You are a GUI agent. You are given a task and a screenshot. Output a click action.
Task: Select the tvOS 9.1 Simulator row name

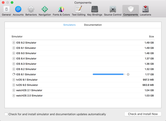click(x=27, y=80)
